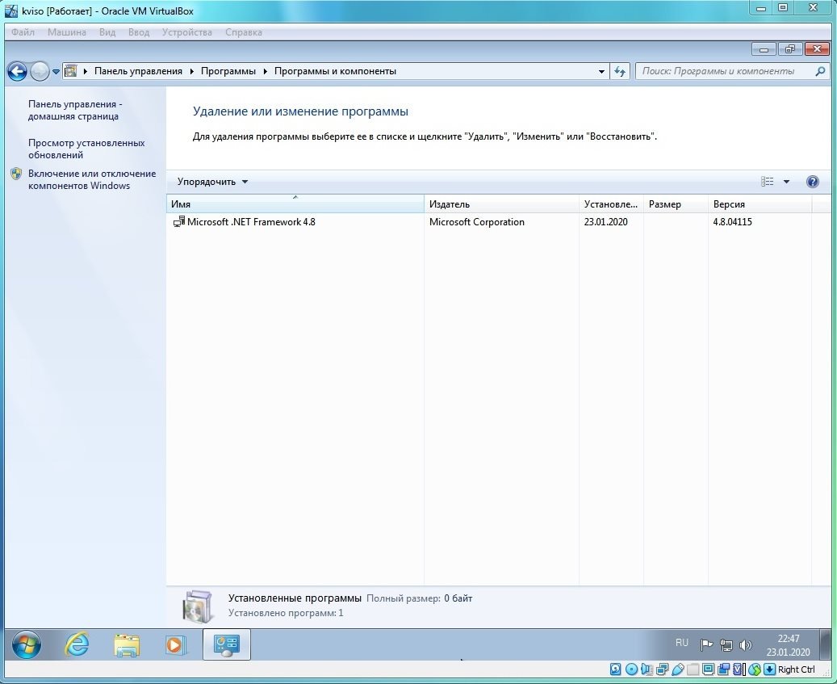
Task: Open the VirtualBox Вид menu
Action: pos(107,32)
